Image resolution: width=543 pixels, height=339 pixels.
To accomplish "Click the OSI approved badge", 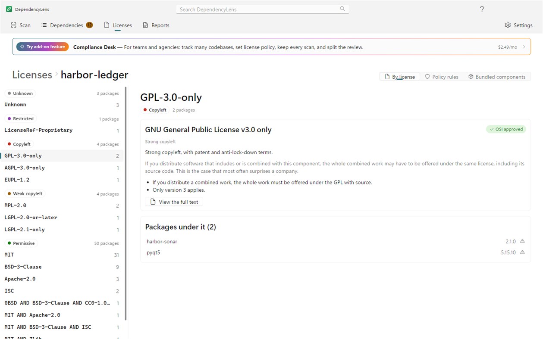I will [x=506, y=129].
